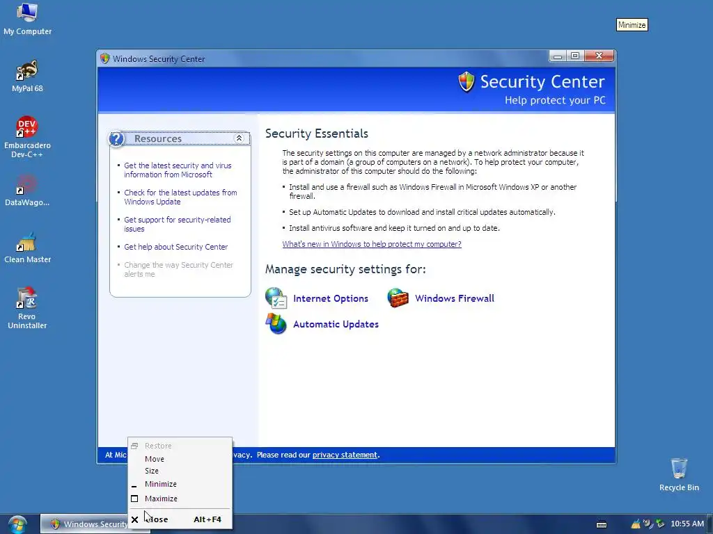The width and height of the screenshot is (713, 534).
Task: Click the Resources question mark icon
Action: 116,138
